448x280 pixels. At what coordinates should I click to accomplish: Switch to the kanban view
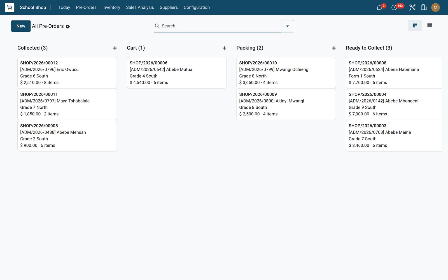pyautogui.click(x=415, y=25)
